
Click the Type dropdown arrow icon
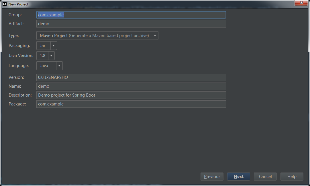[155, 35]
